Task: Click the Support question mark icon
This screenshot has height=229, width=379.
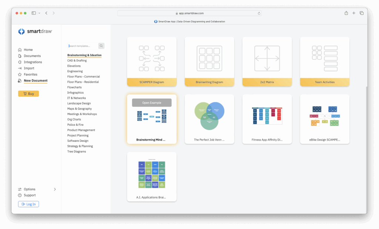Action: 20,195
